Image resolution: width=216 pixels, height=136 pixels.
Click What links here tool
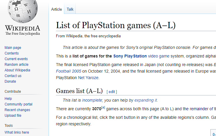pyautogui.click(x=17, y=132)
